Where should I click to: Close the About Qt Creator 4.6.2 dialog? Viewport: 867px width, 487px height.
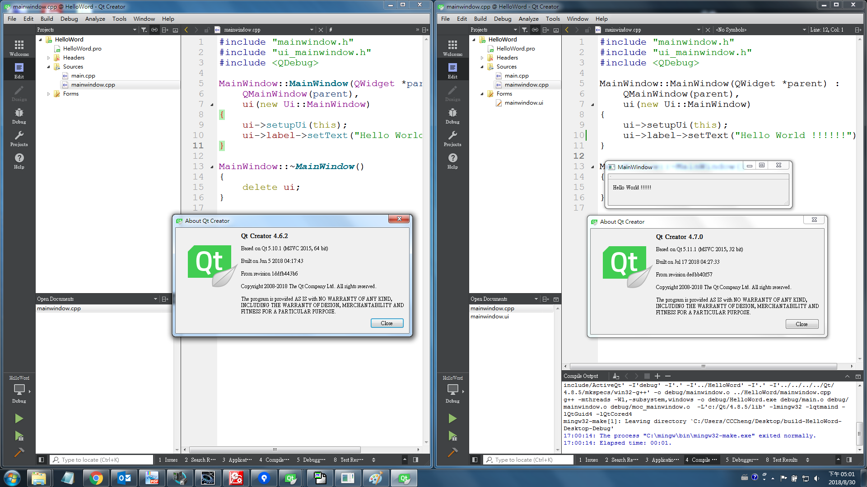[387, 323]
